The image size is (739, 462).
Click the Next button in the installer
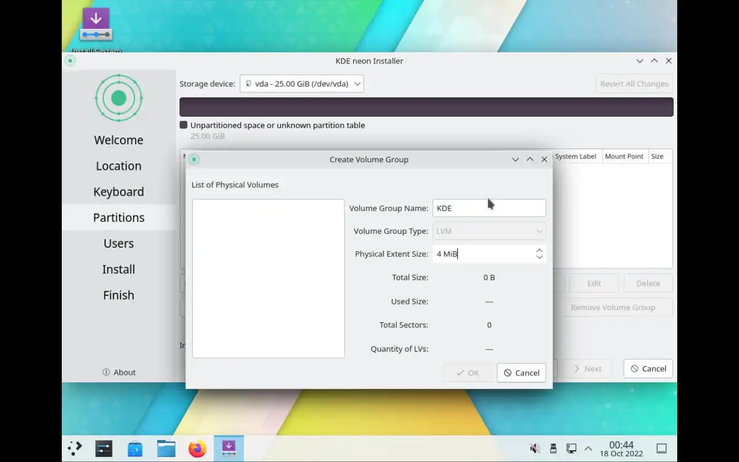pyautogui.click(x=587, y=368)
